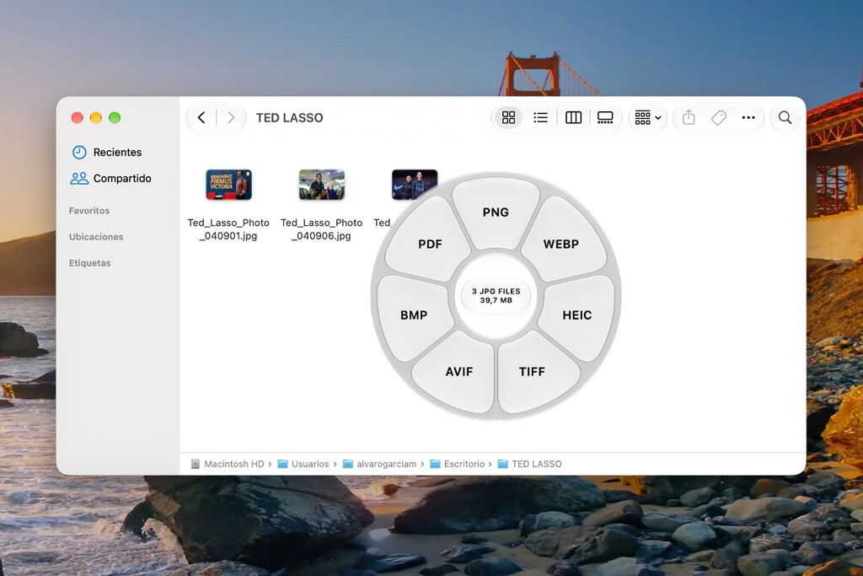The image size is (863, 576).
Task: Open Macintosh HD in the path bar
Action: coord(228,464)
